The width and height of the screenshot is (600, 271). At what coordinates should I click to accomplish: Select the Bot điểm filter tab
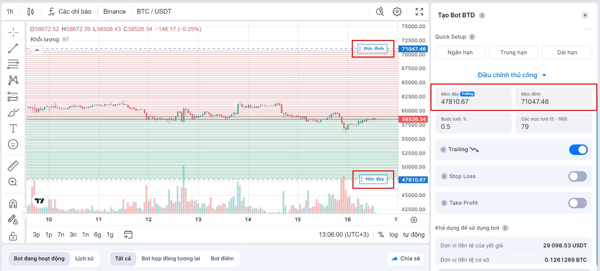222,259
